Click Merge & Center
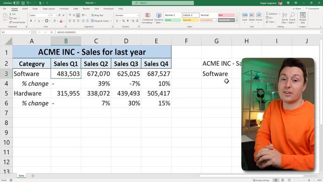The image size is (323, 182). click(100, 21)
